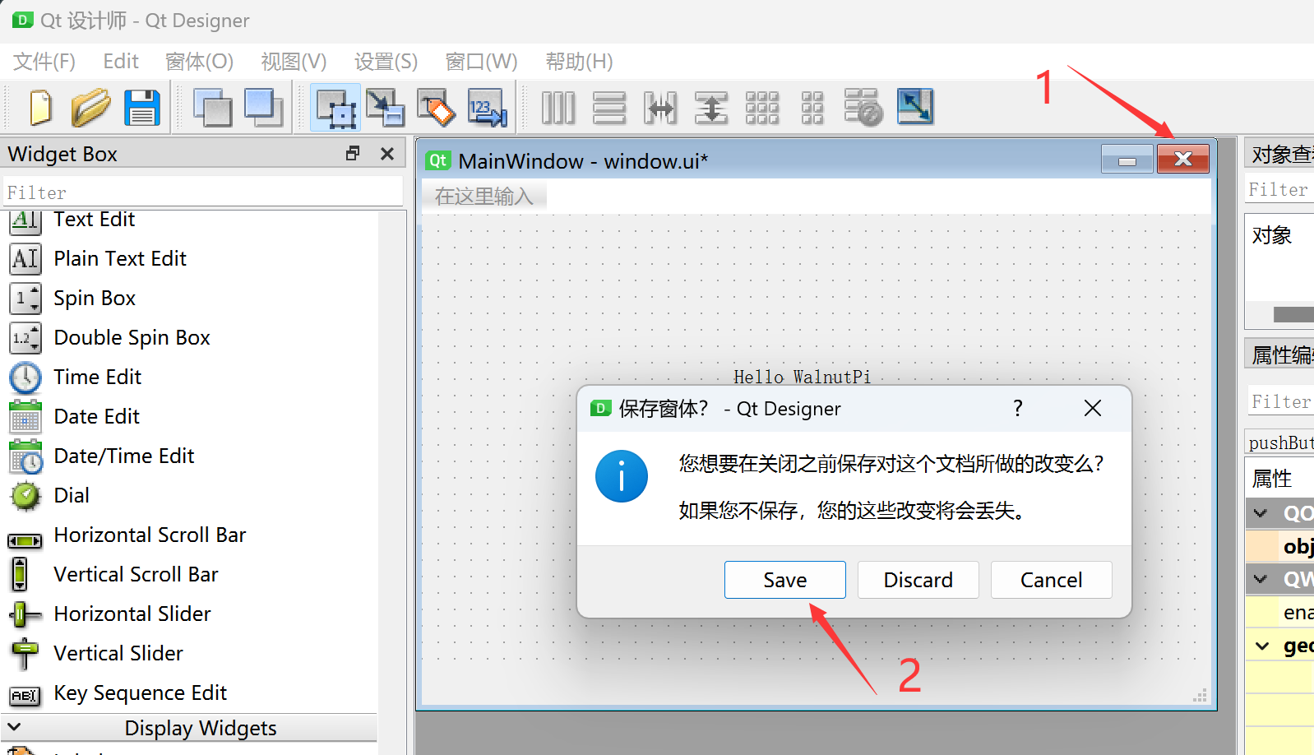Select the Edit Tab Order mode icon
Viewport: 1314px width, 755px height.
tap(488, 108)
